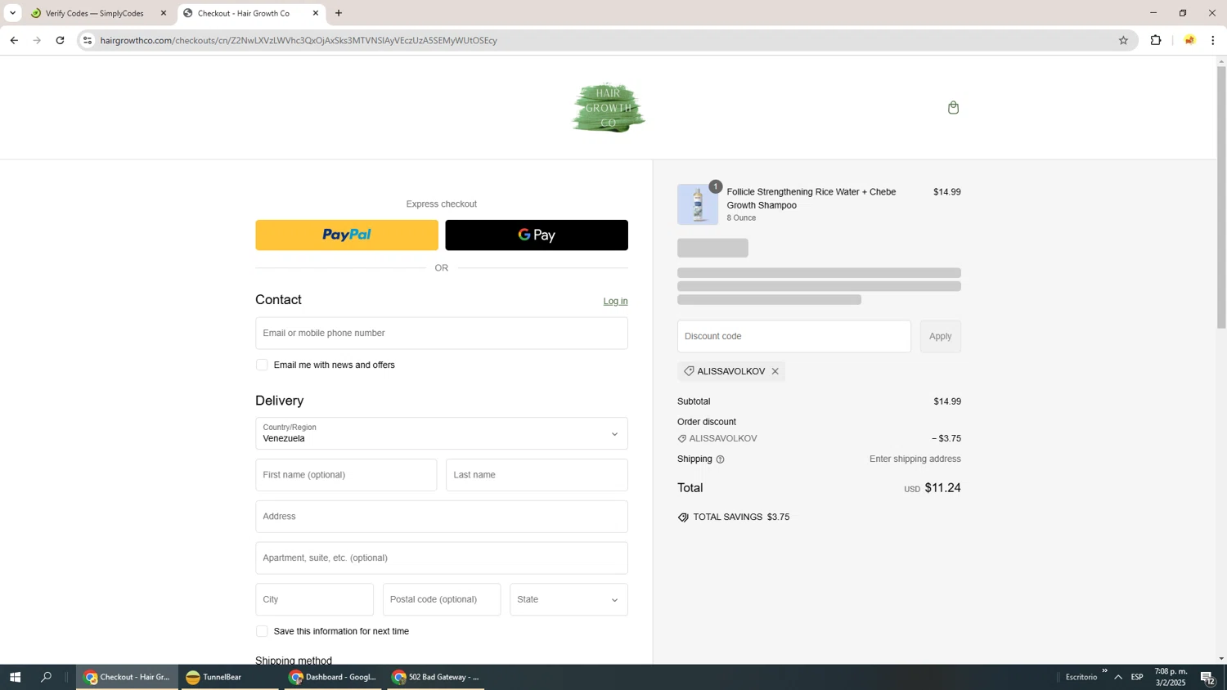Remove the ALISSAVOLKOV discount code tag
Screen dimensions: 1227x690
click(x=775, y=371)
